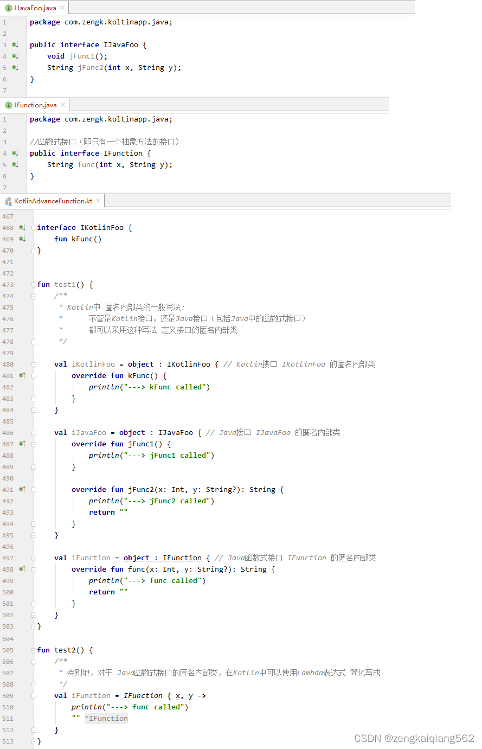Click the IJavaFoo interface name in declaration

point(121,44)
